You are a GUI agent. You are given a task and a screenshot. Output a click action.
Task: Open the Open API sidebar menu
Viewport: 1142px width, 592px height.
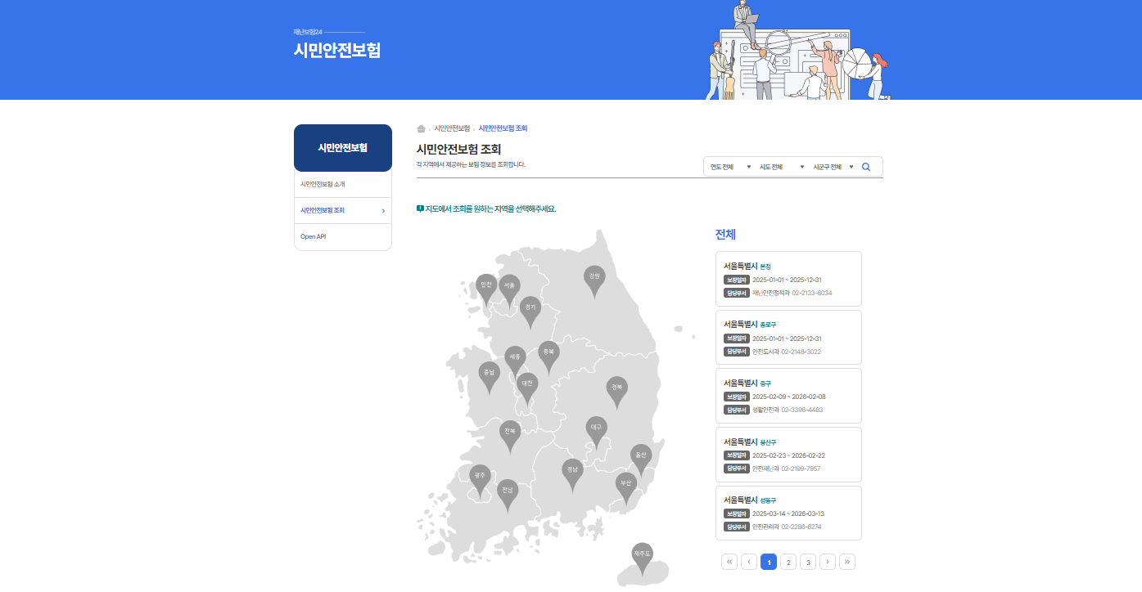pyautogui.click(x=343, y=236)
